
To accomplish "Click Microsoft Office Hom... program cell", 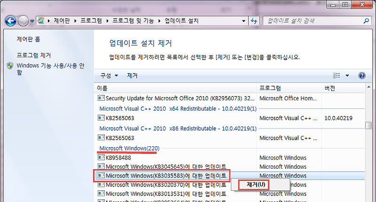I will [288, 98].
